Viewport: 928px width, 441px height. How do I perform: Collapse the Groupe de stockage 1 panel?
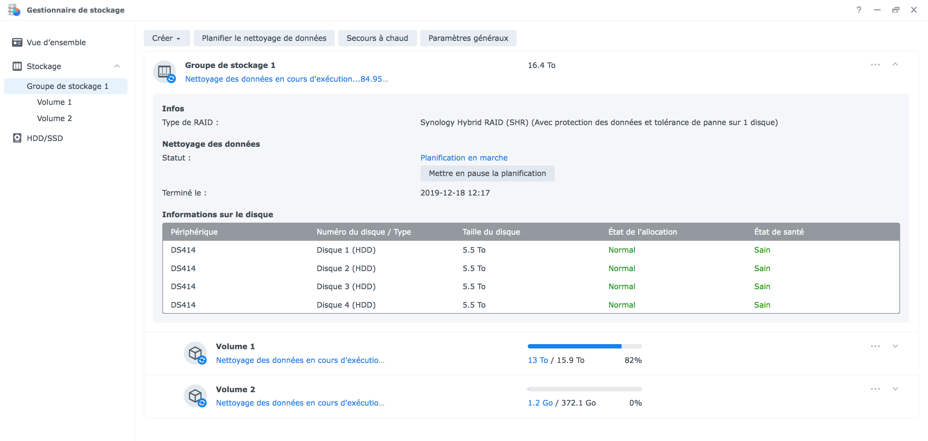click(895, 65)
